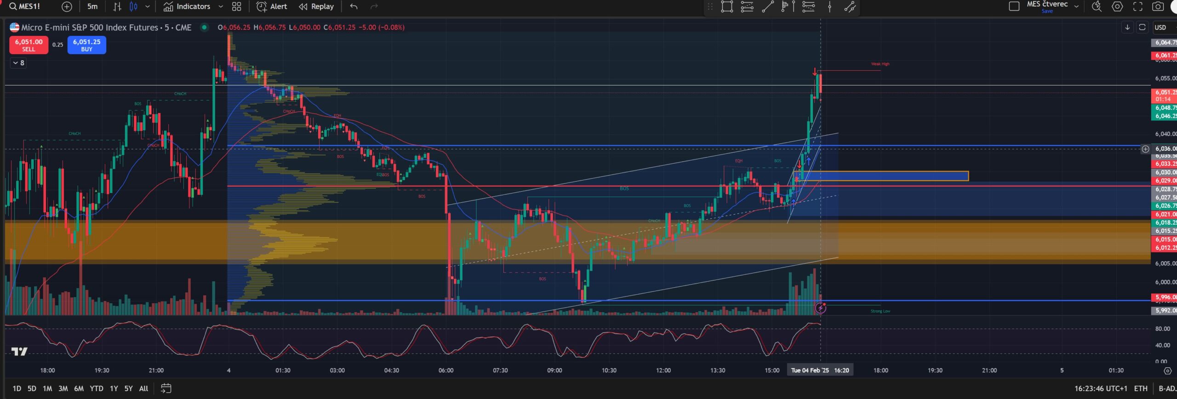Expand the collapsed indicator legend showing 8
The width and height of the screenshot is (1177, 399).
click(18, 63)
